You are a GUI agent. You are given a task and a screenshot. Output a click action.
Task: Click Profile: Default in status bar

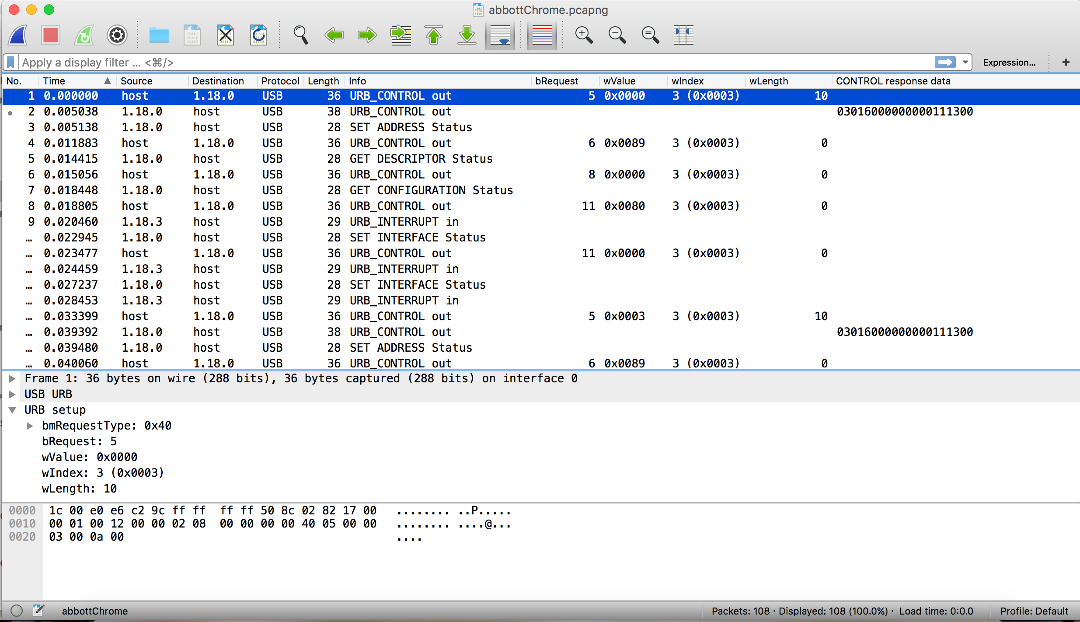(x=1034, y=611)
